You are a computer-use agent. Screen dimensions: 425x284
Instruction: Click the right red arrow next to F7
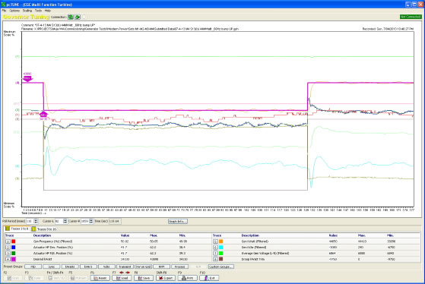tap(128, 273)
